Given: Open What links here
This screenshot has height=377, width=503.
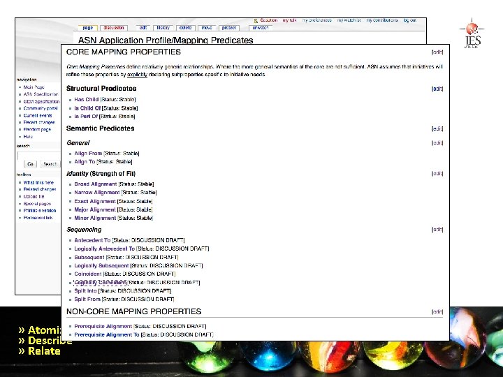Looking at the screenshot, I should (x=38, y=182).
